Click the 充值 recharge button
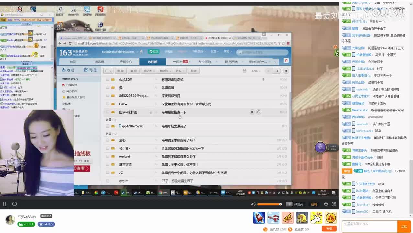Image resolution: width=413 pixels, height=233 pixels. point(329,229)
